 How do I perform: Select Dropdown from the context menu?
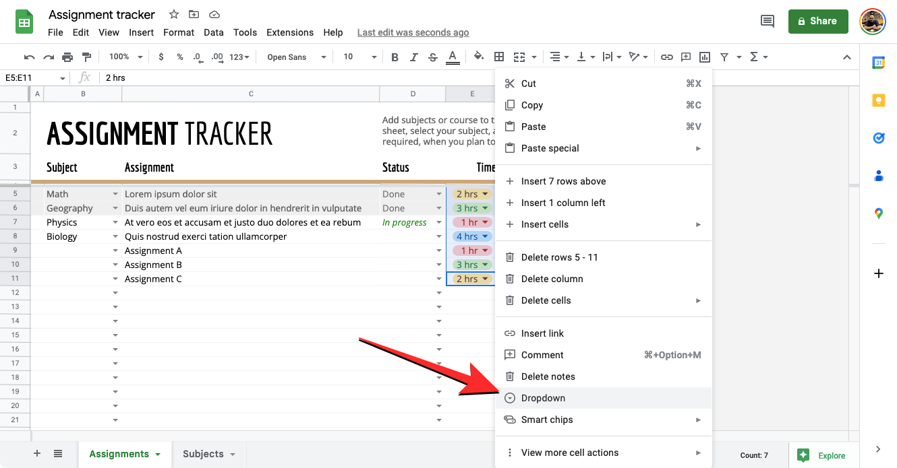tap(543, 398)
